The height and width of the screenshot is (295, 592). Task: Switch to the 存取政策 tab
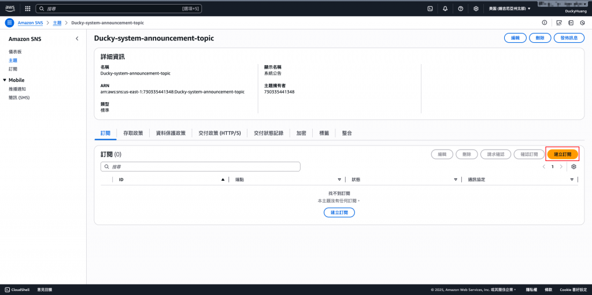(x=133, y=133)
